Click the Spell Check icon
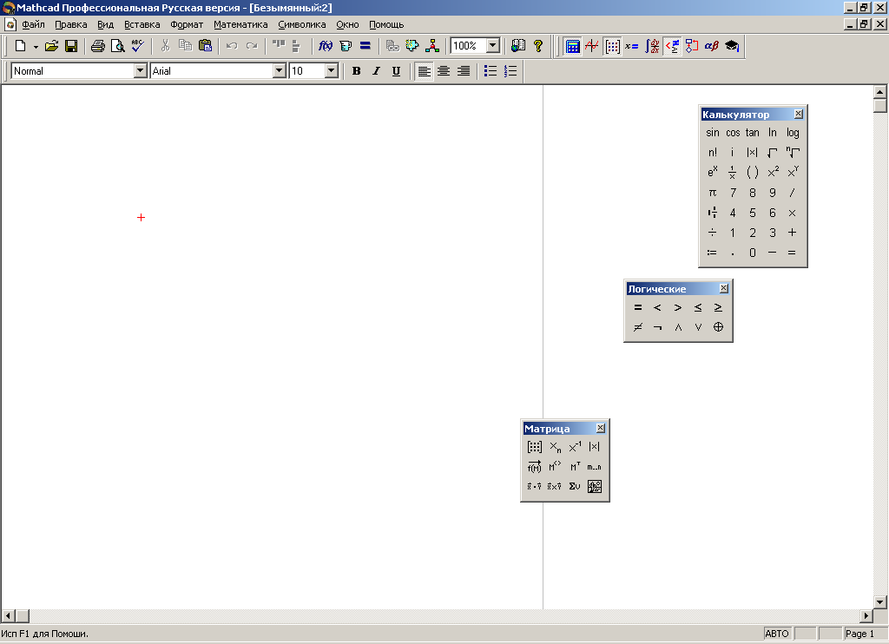Image resolution: width=889 pixels, height=644 pixels. pos(138,46)
